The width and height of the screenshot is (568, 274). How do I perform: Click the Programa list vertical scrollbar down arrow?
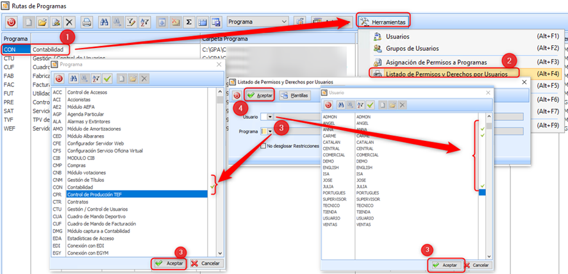pos(221,253)
